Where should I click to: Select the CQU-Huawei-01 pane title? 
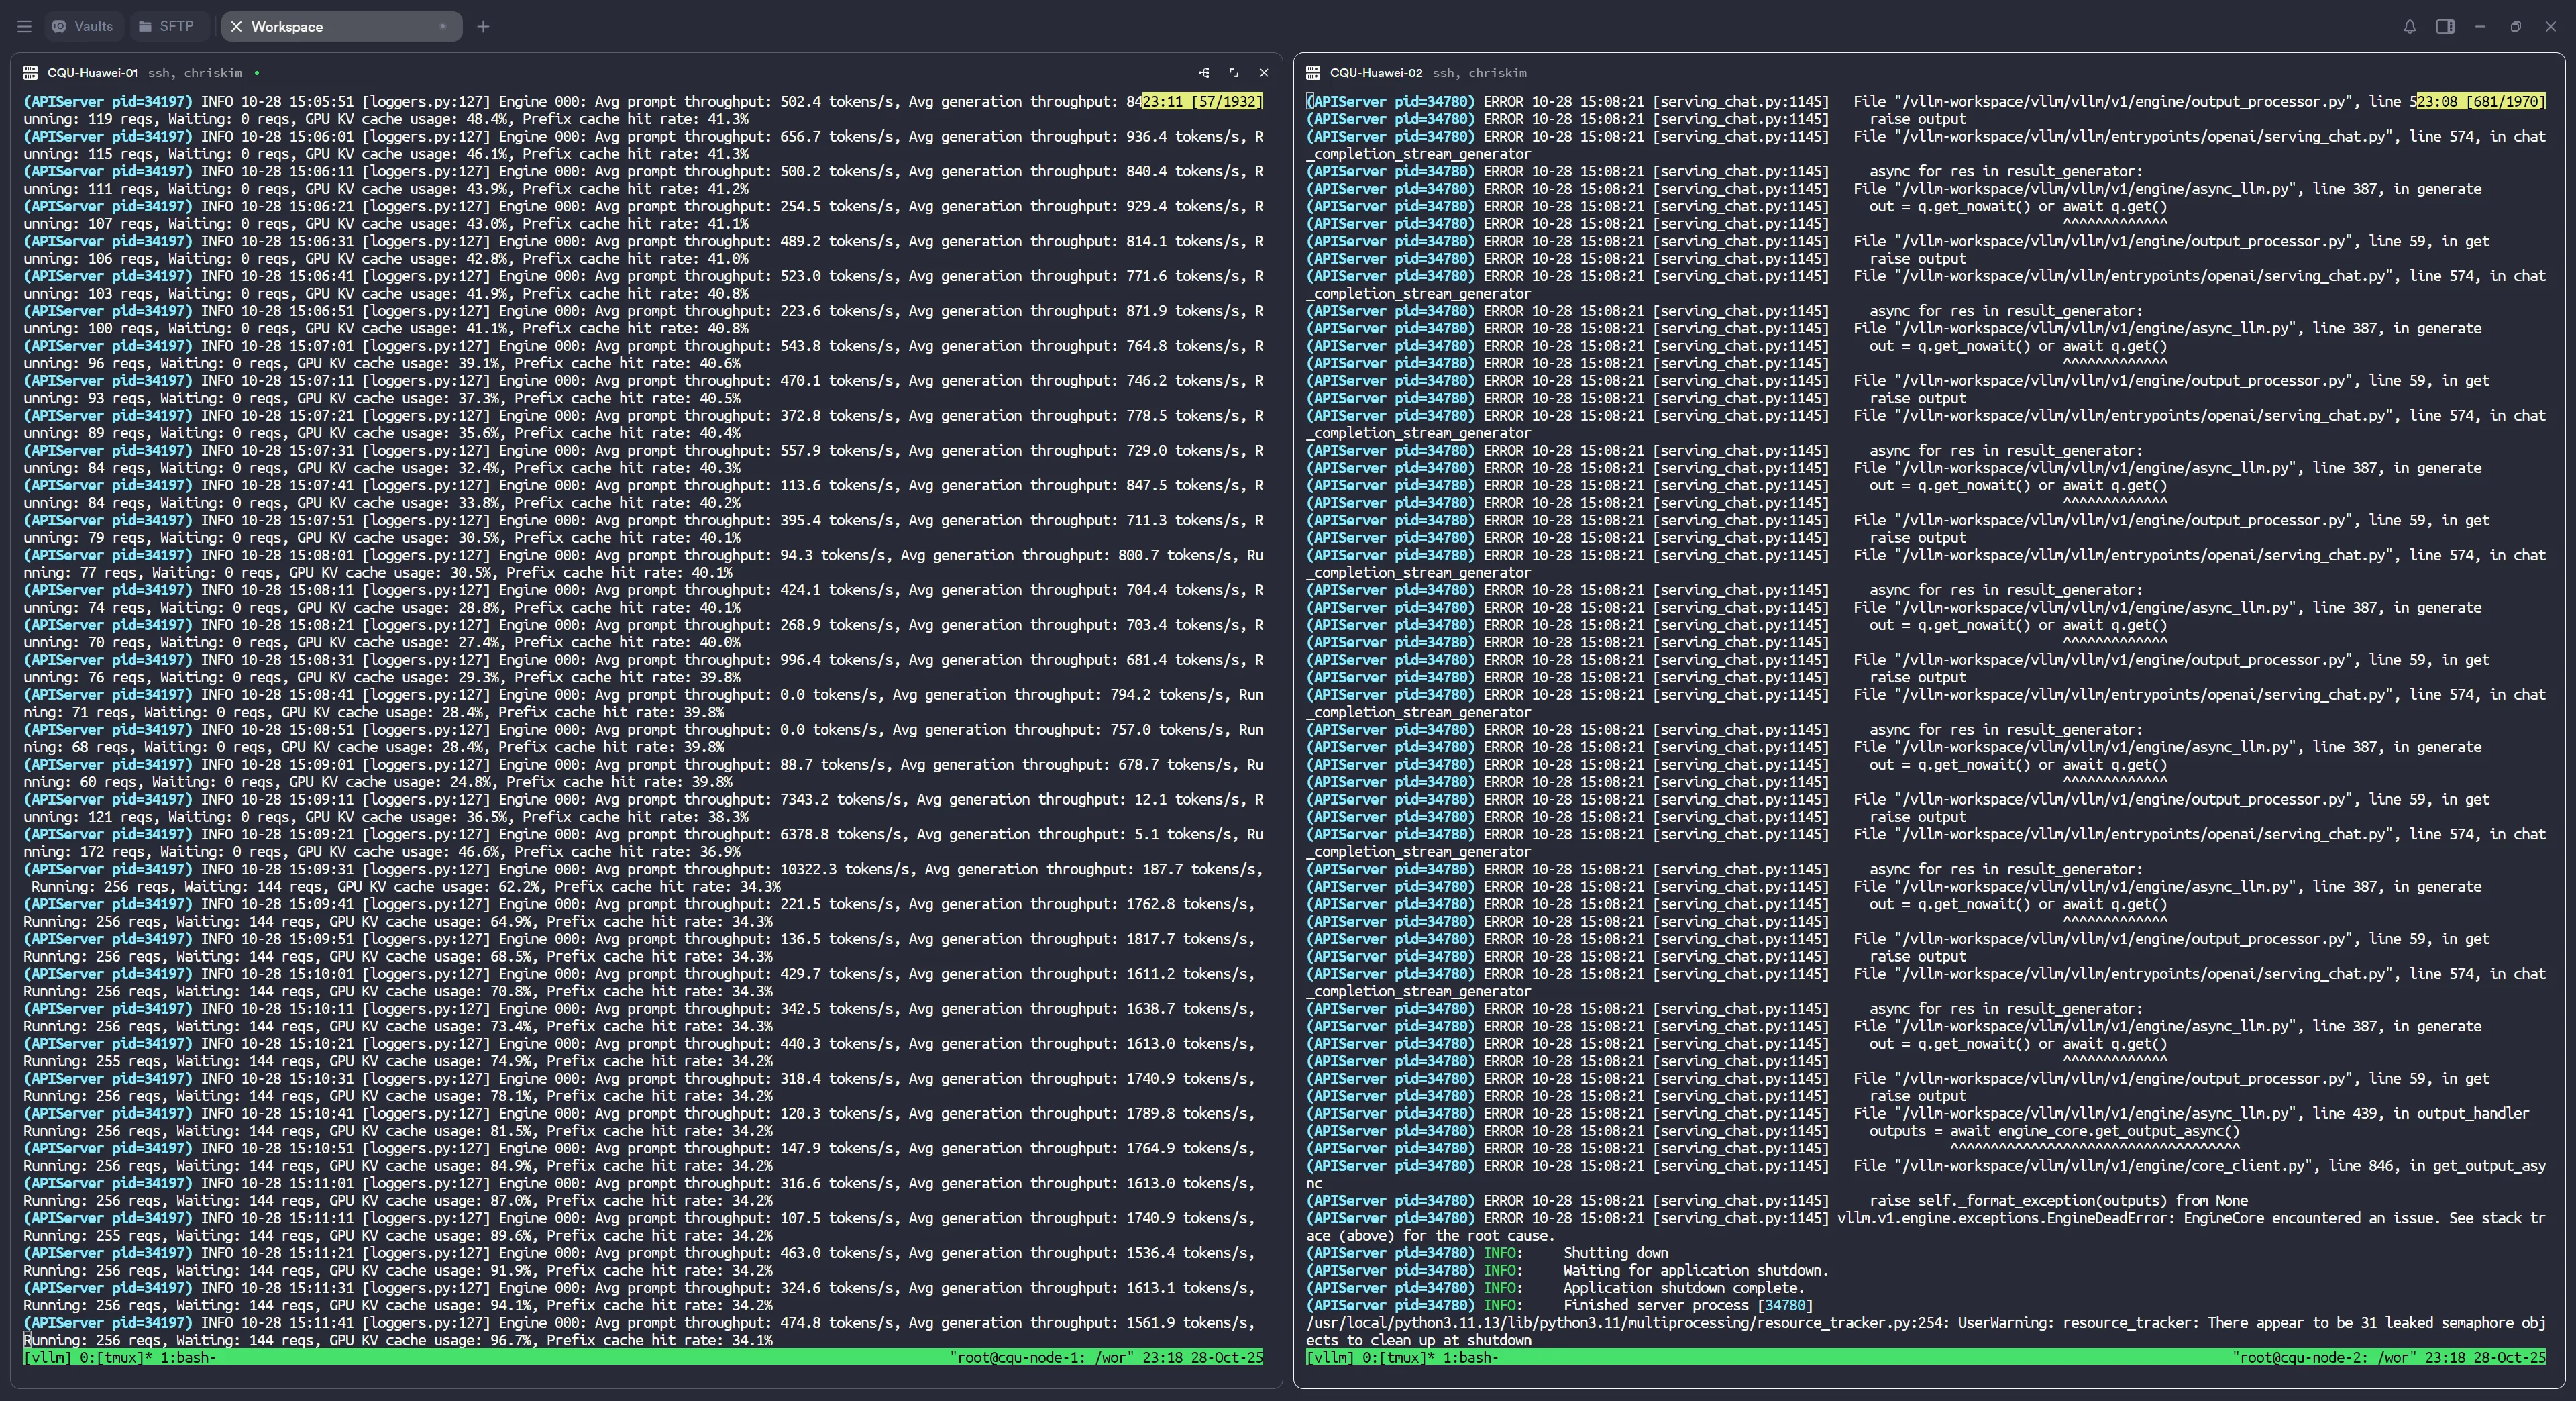92,73
